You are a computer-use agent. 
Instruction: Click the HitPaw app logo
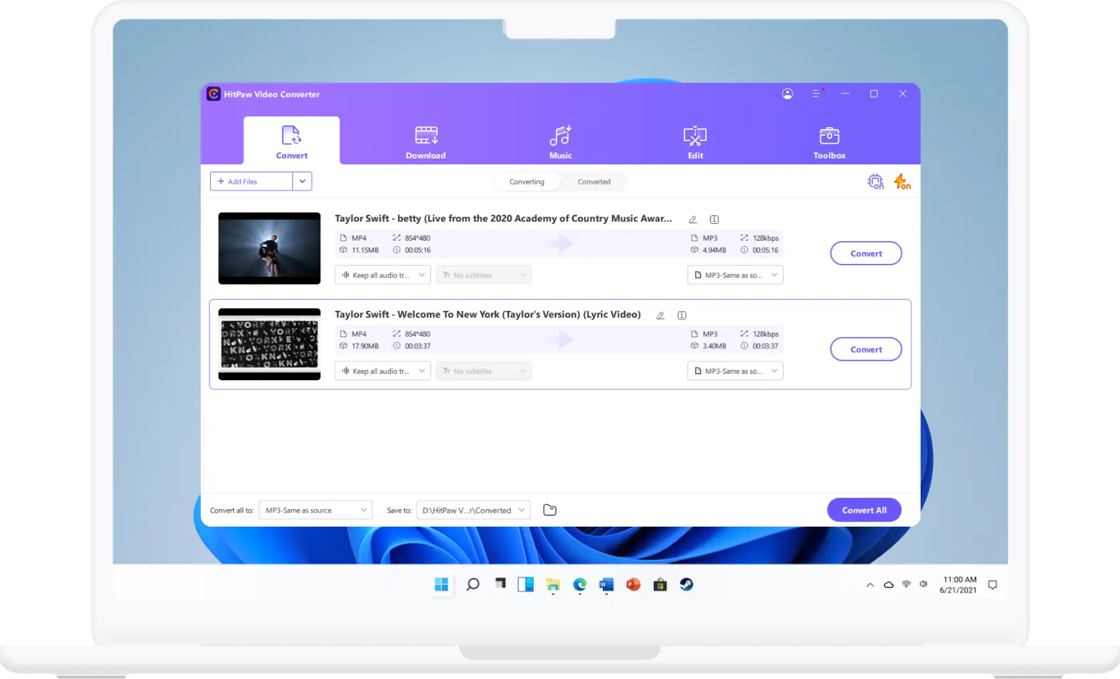[213, 94]
